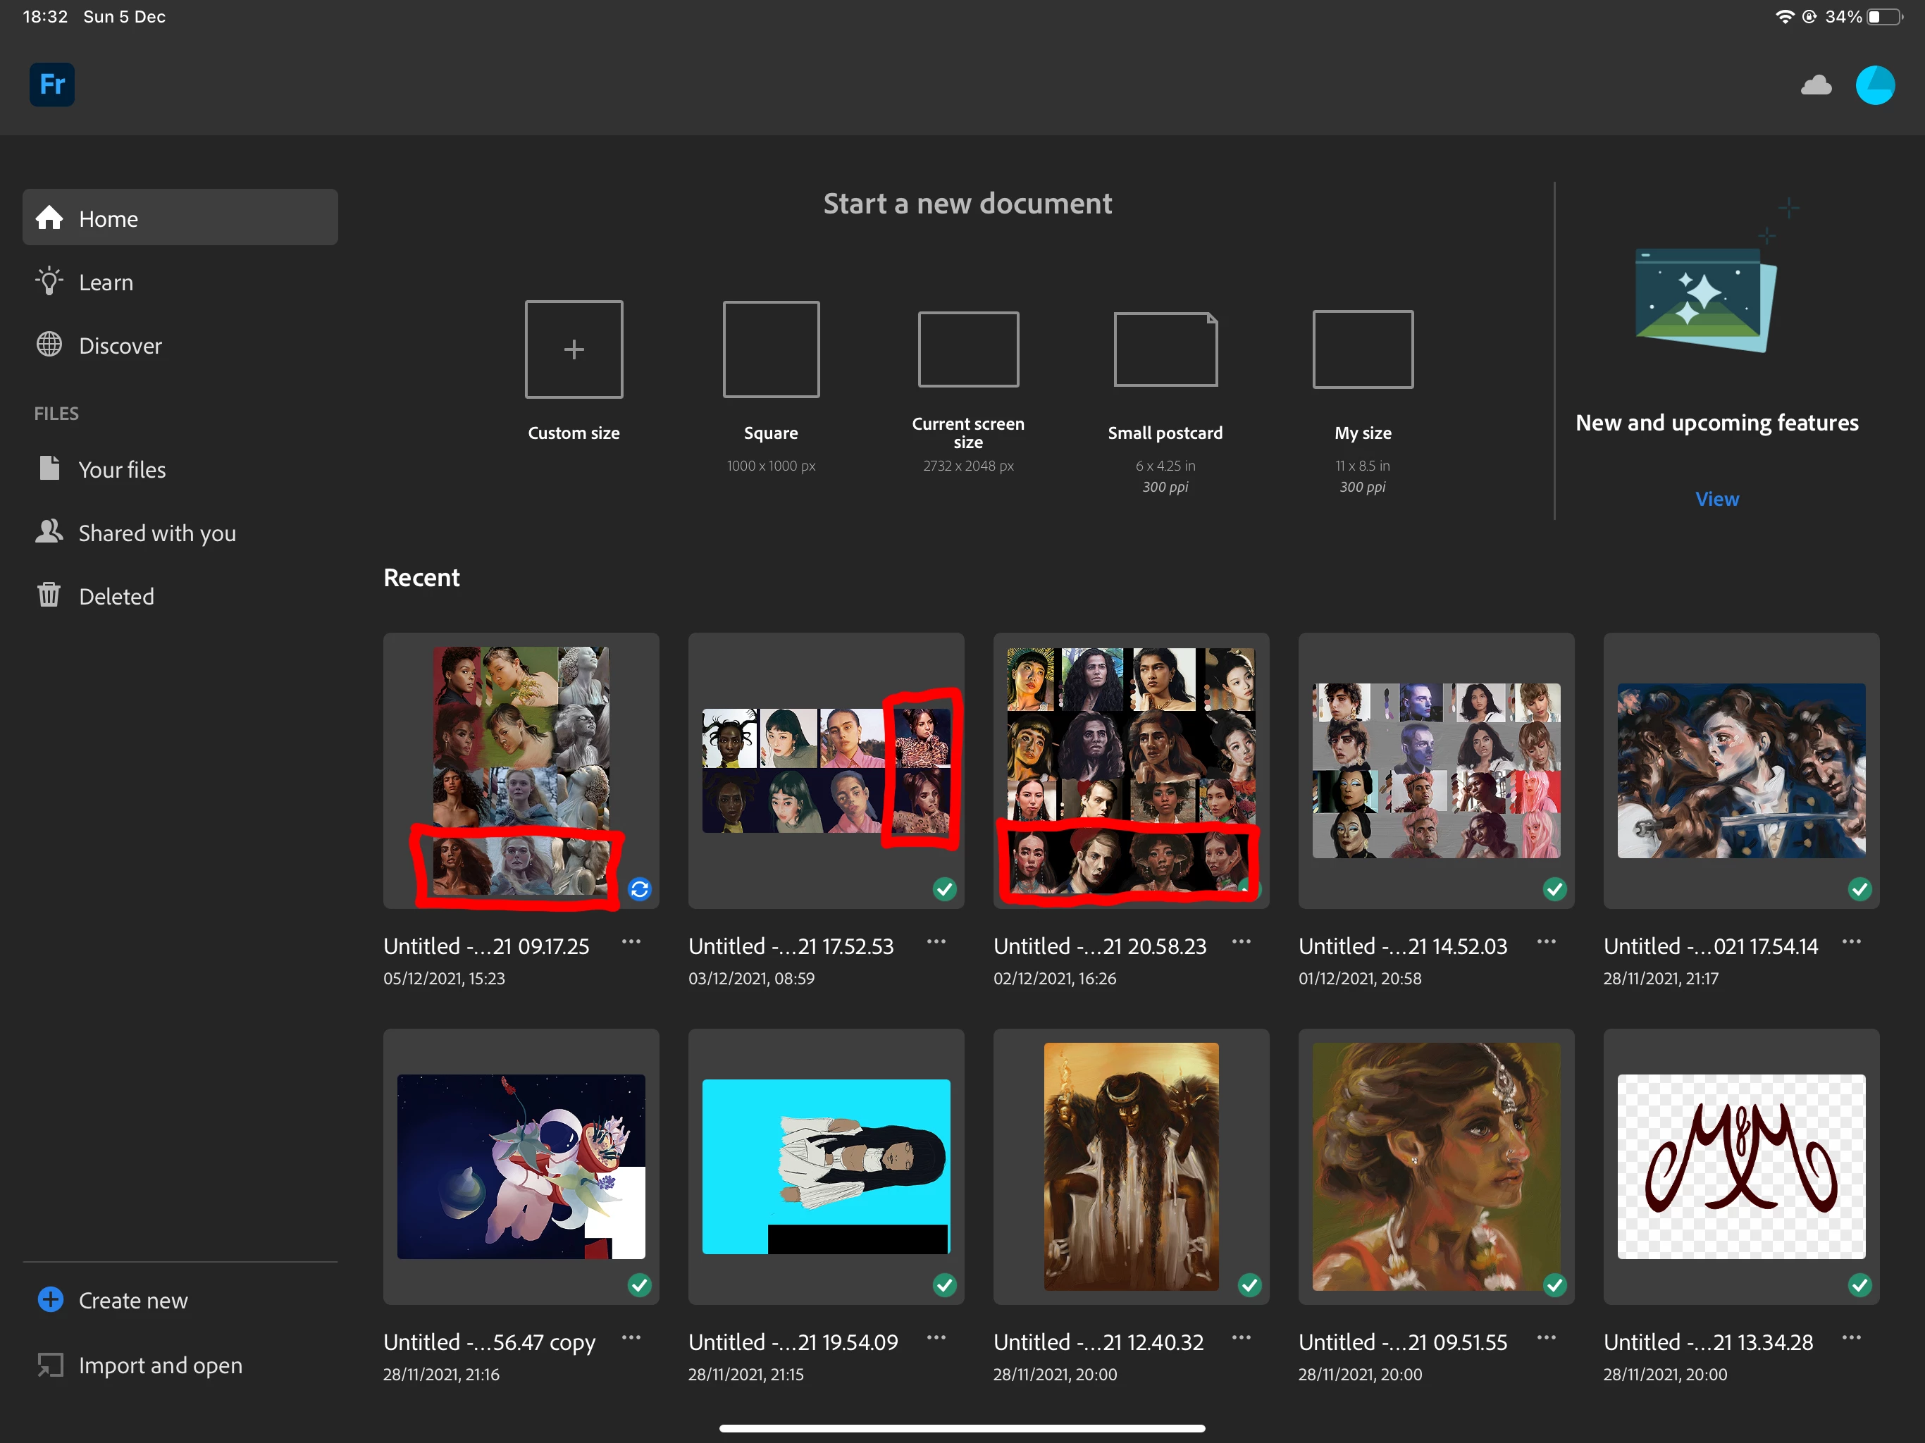Click the Custom size plus icon

point(574,350)
